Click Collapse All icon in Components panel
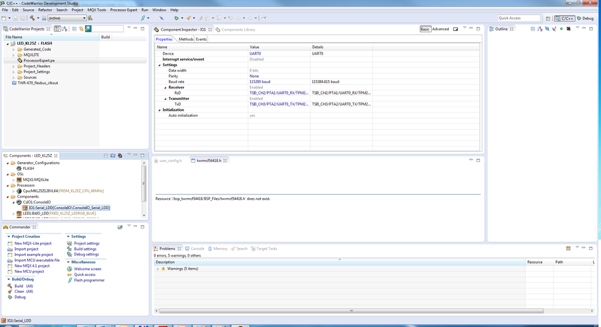The width and height of the screenshot is (601, 327). click(x=106, y=155)
